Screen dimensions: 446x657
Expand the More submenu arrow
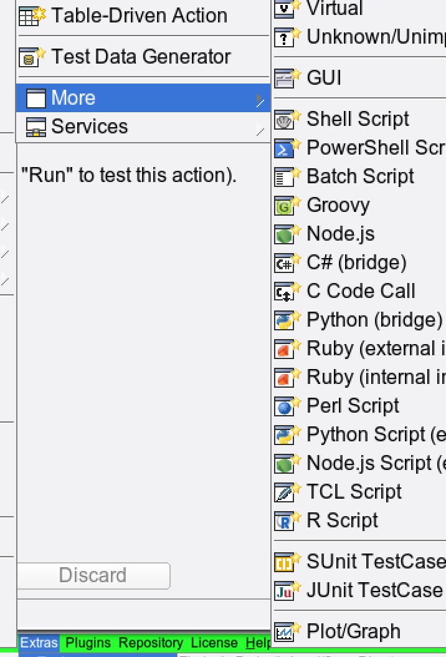coord(260,98)
